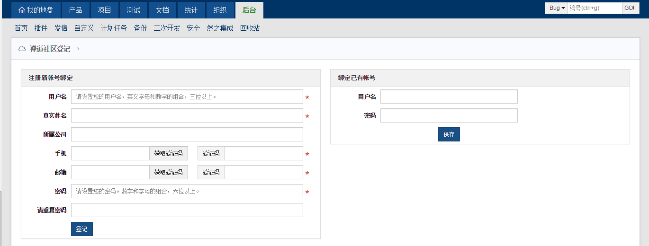The image size is (649, 246).
Task: Click the 所属公司 text field
Action: click(187, 134)
